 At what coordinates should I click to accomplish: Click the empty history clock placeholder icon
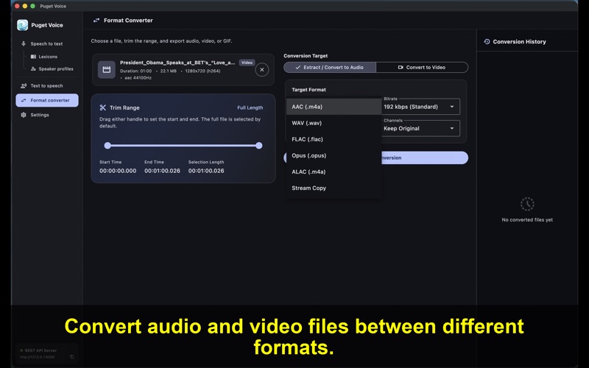tap(527, 204)
